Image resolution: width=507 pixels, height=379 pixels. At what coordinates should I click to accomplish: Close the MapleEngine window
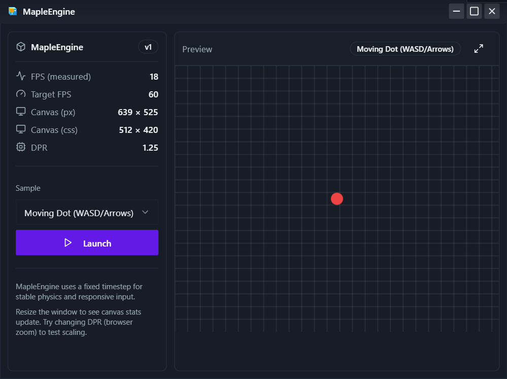(492, 11)
